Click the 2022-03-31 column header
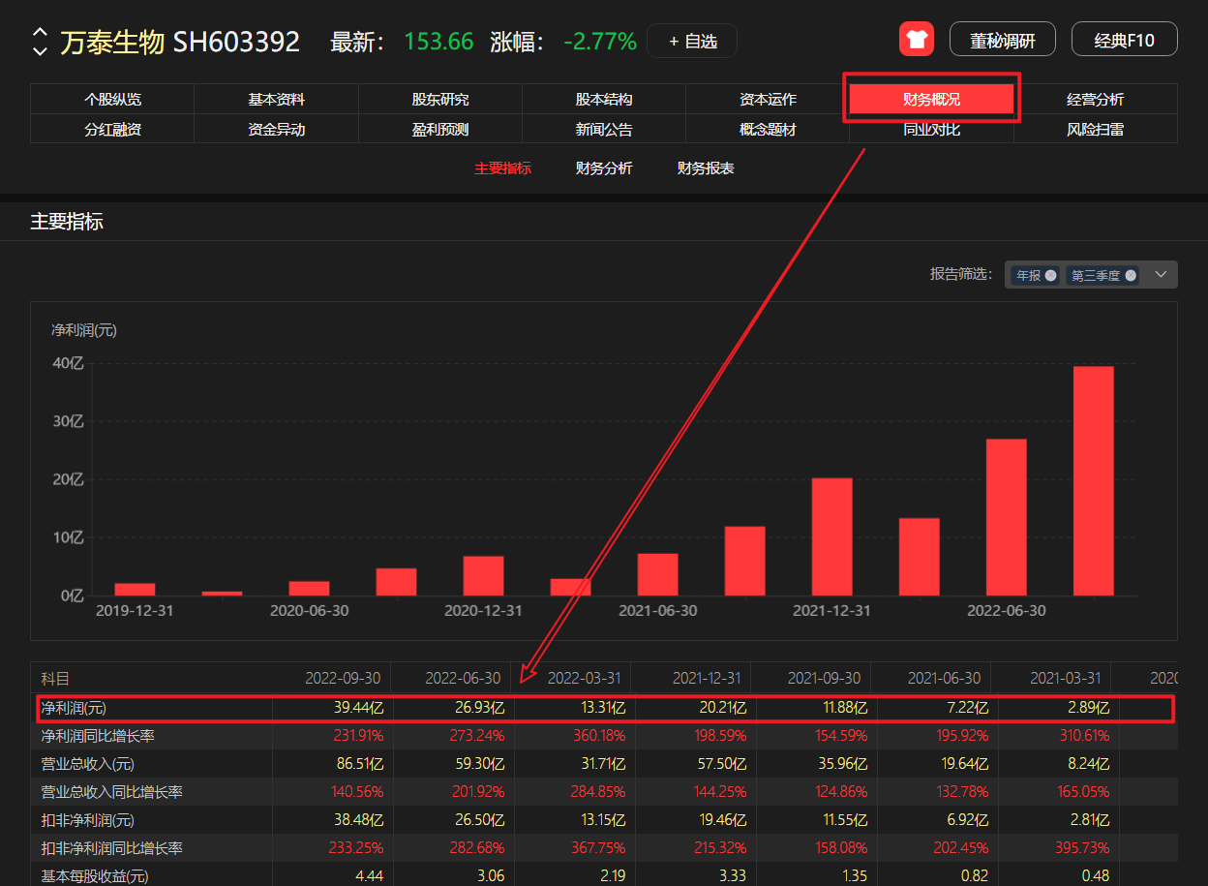Viewport: 1208px width, 886px height. [x=584, y=679]
